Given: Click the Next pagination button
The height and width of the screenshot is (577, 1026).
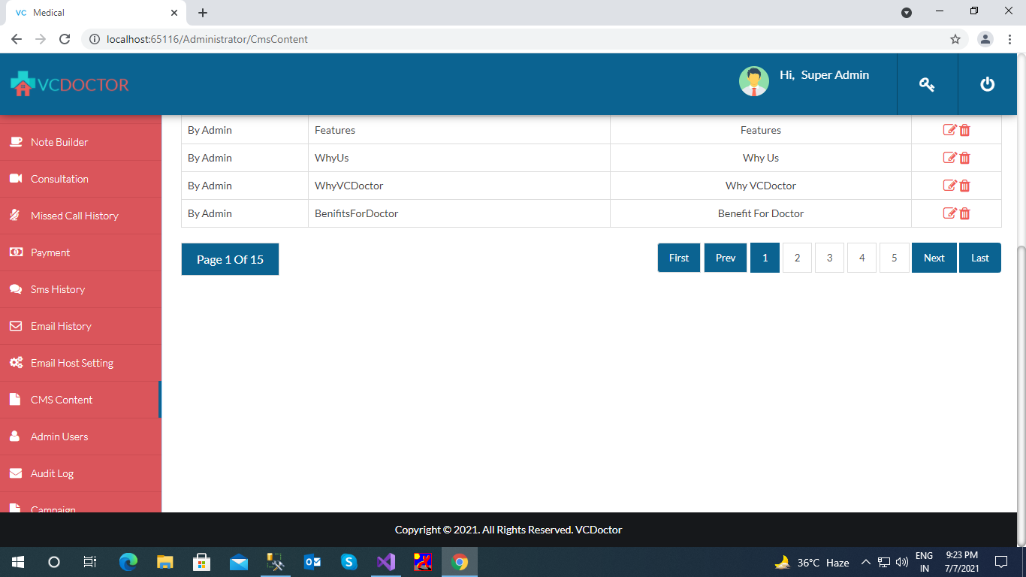Looking at the screenshot, I should point(934,258).
